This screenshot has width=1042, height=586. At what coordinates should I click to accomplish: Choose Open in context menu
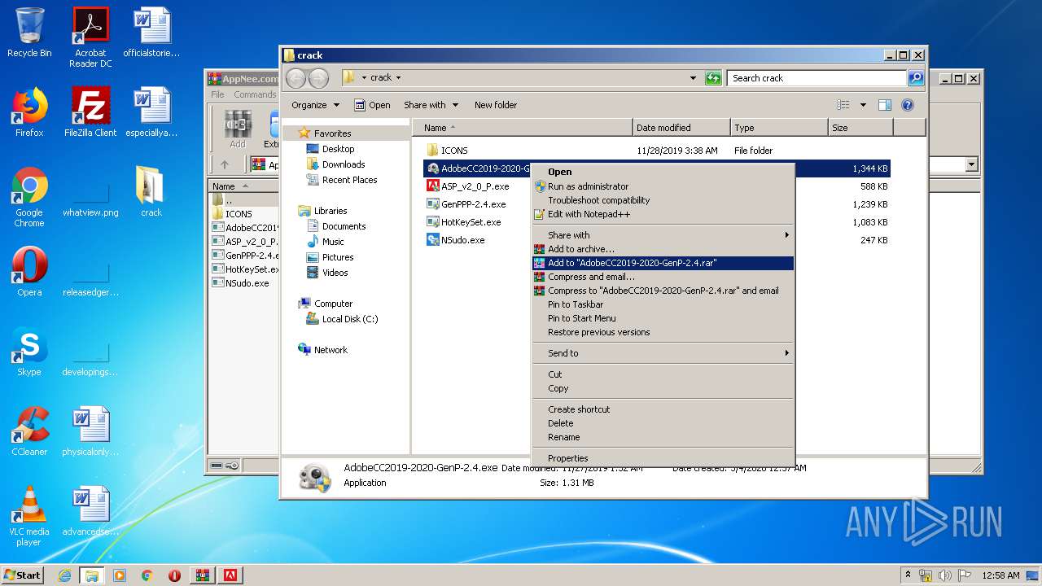point(663,172)
